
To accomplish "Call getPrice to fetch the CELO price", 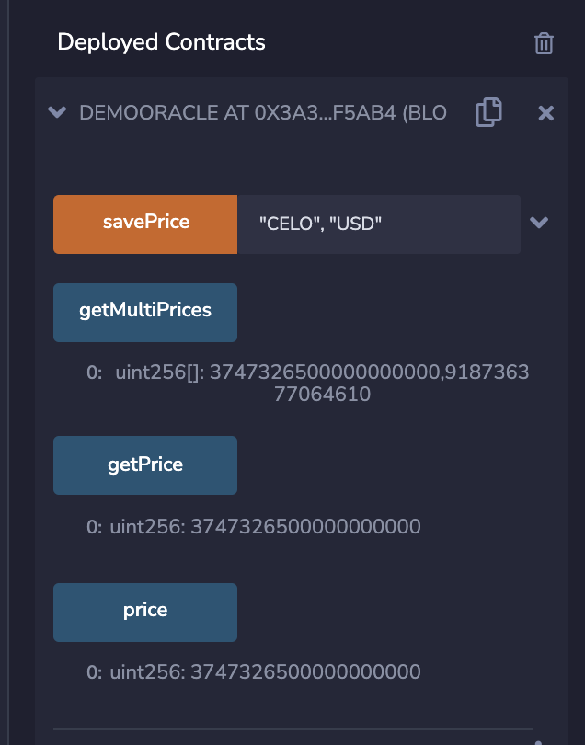I will (144, 464).
